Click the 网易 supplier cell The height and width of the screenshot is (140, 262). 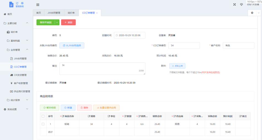(177, 124)
